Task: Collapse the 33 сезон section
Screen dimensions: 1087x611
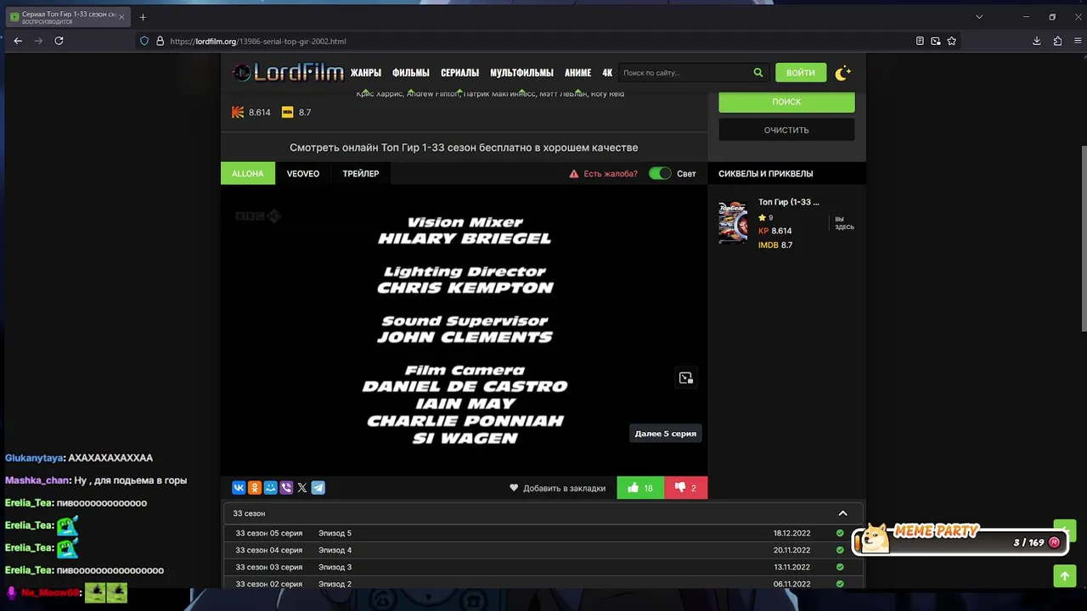Action: click(842, 513)
